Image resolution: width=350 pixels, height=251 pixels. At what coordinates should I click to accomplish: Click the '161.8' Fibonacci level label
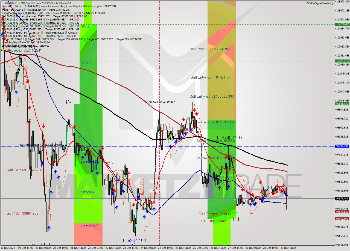point(86,26)
